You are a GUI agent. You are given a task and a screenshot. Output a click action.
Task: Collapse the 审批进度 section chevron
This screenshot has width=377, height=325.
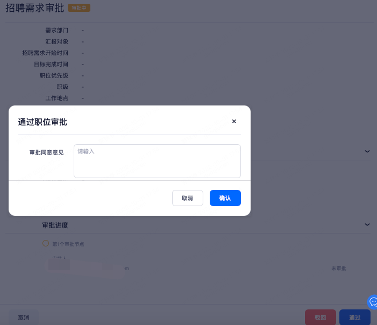[x=367, y=224]
